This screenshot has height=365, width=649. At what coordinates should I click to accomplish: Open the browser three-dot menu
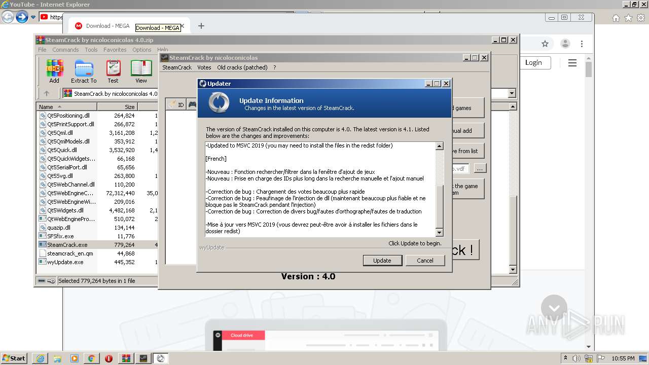[582, 44]
